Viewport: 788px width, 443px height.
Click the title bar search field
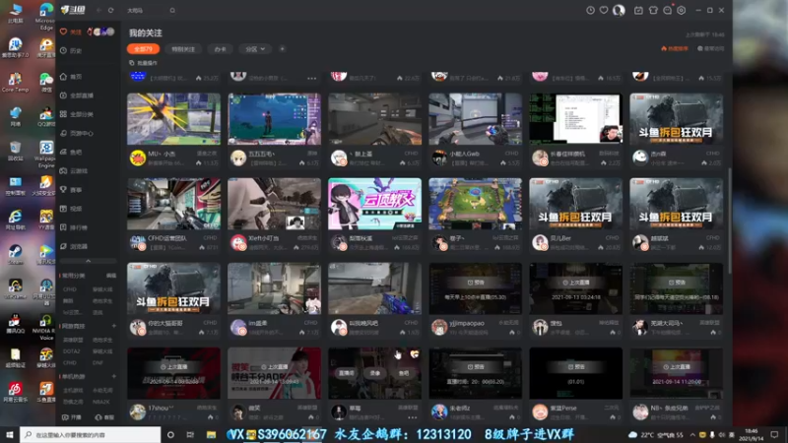(x=149, y=10)
